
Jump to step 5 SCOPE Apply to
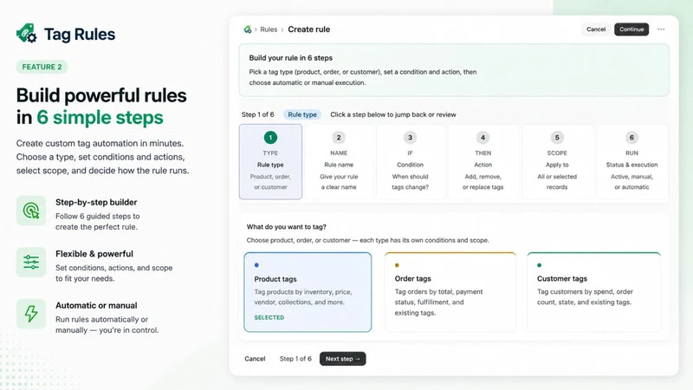pyautogui.click(x=557, y=161)
